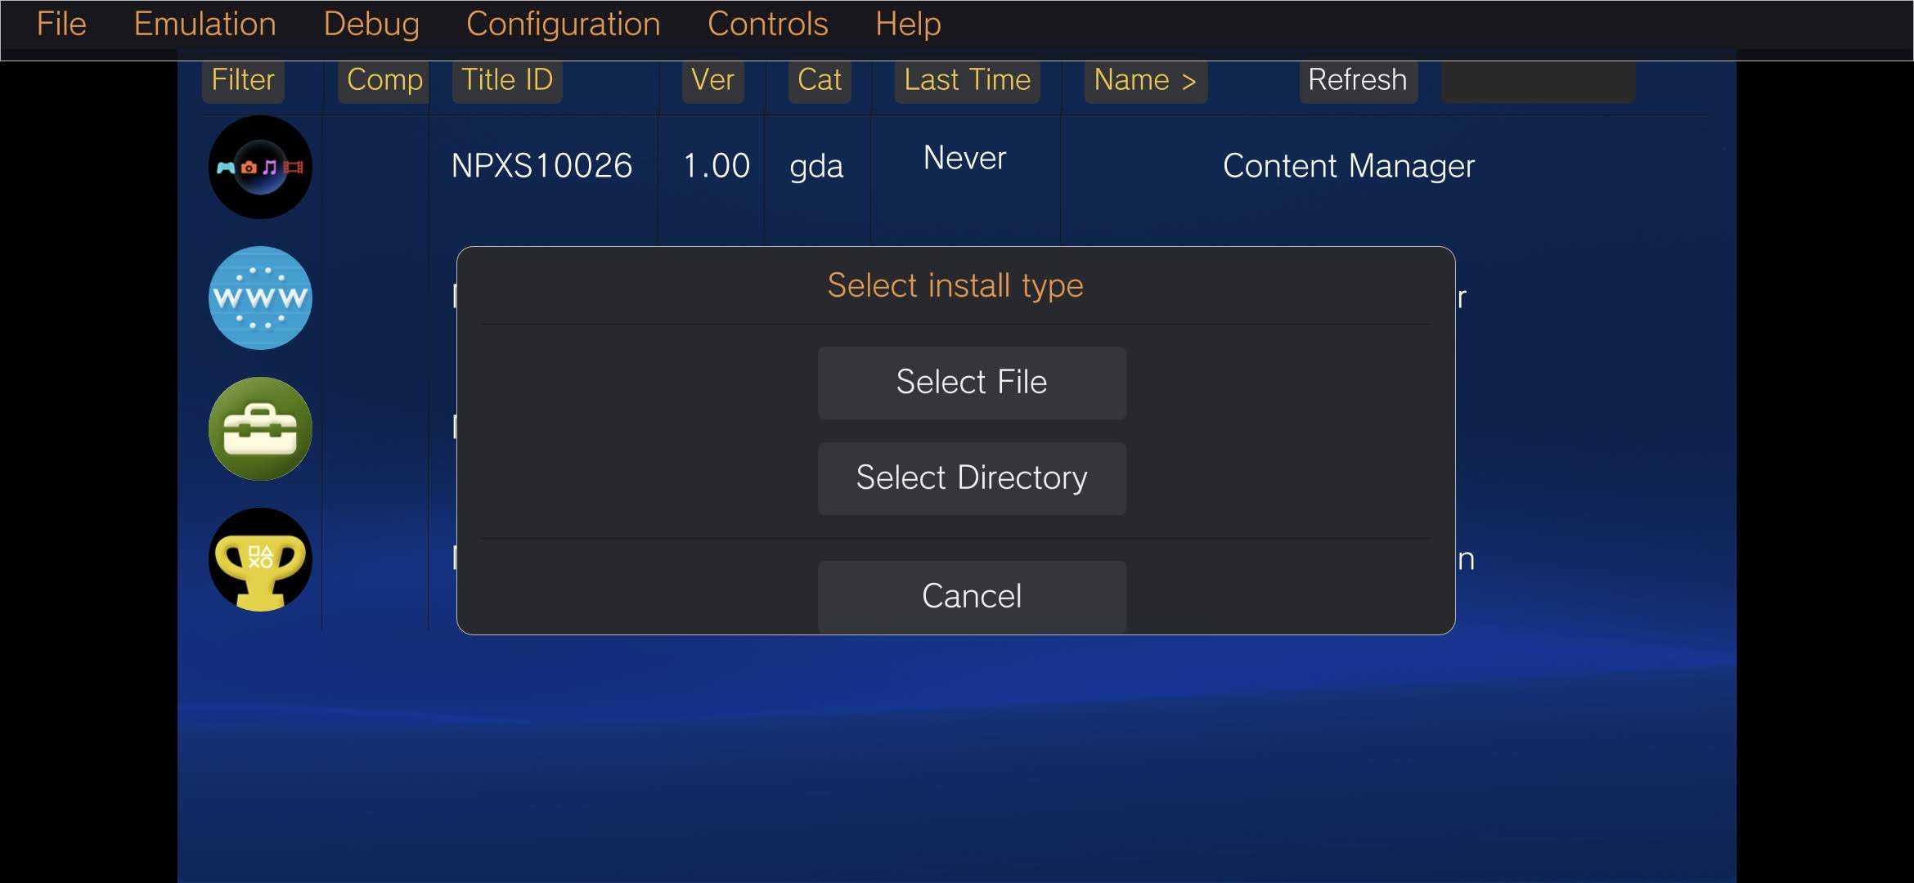Open the Emulation menu
This screenshot has height=883, width=1914.
[x=204, y=25]
